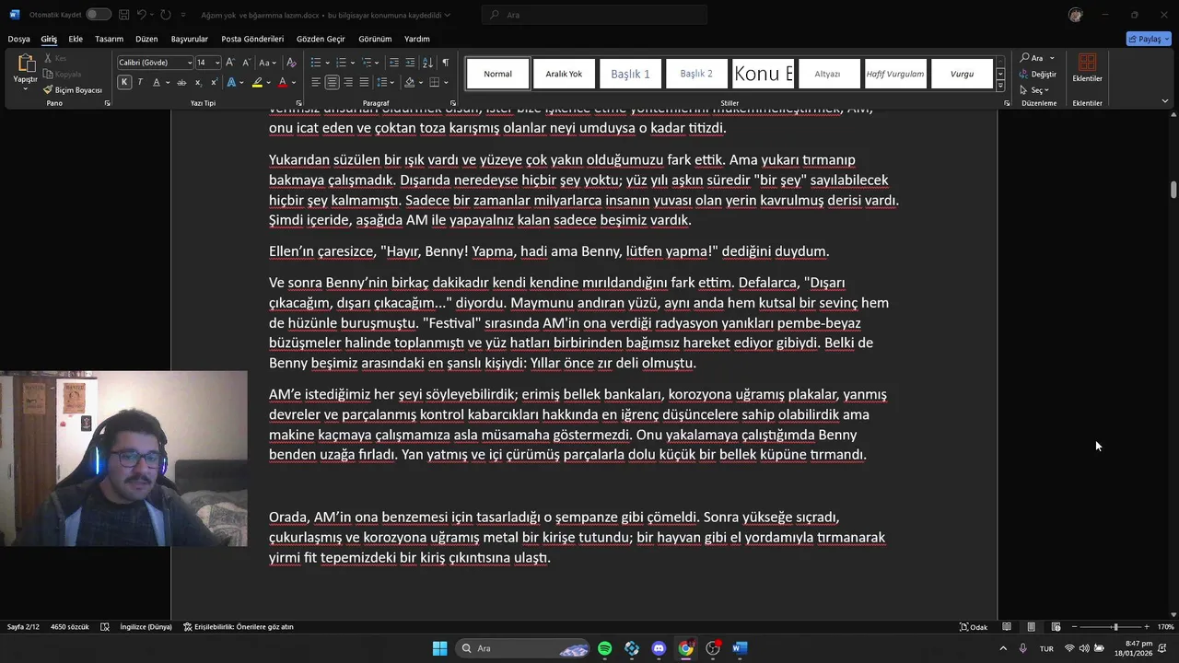Expand the Stiller styles gallery
The image size is (1179, 663).
point(1000,86)
